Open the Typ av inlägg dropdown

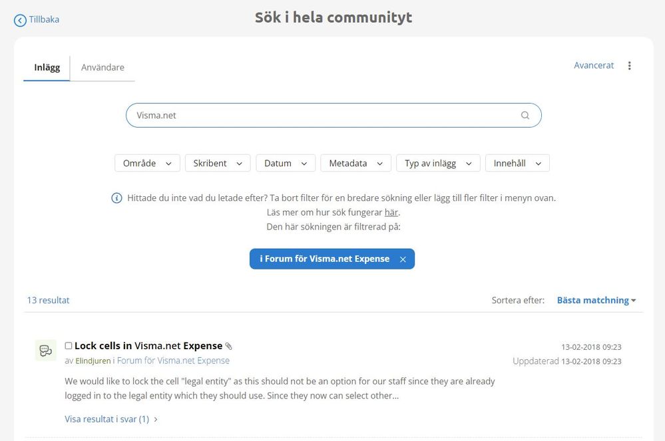click(x=438, y=163)
